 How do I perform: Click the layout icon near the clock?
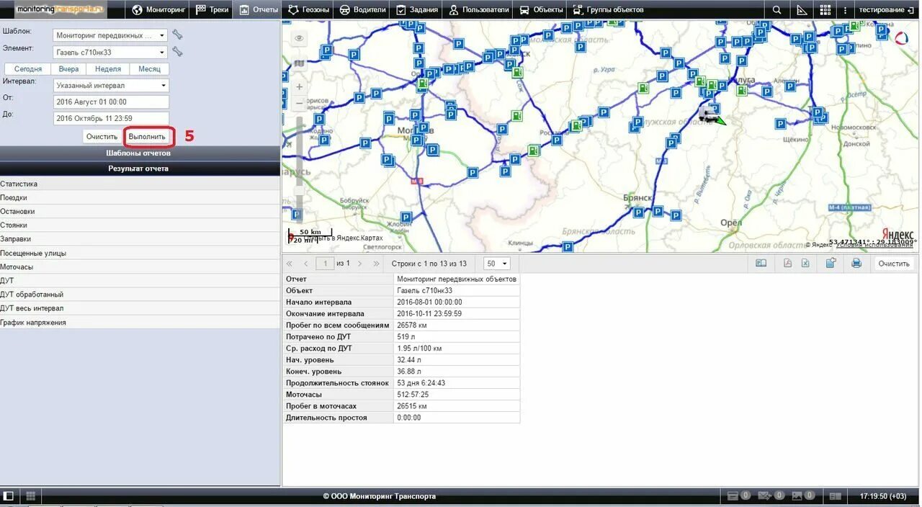(835, 496)
